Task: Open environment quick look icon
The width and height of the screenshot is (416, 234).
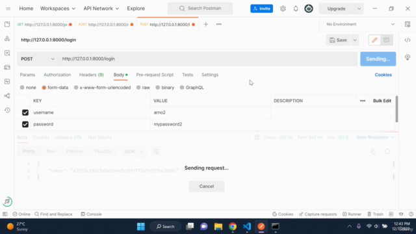Action: coord(408,24)
